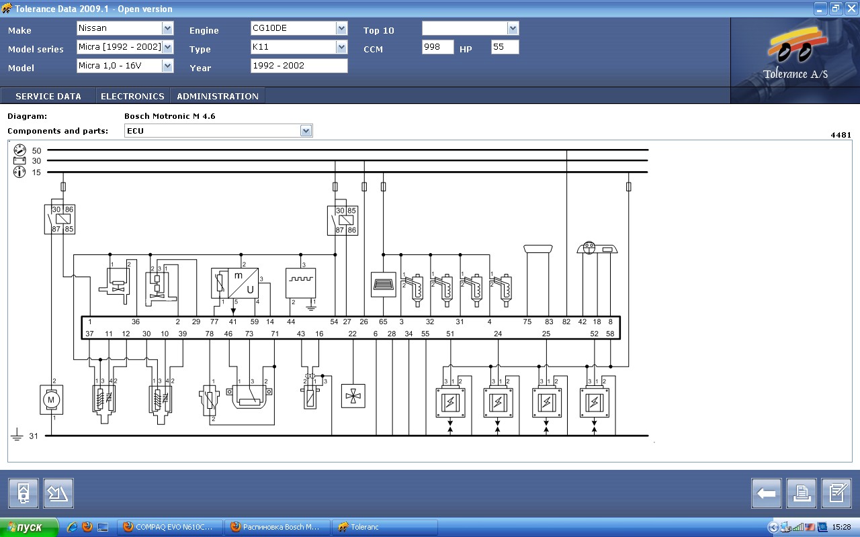Open the Top 10 dropdown

point(513,28)
